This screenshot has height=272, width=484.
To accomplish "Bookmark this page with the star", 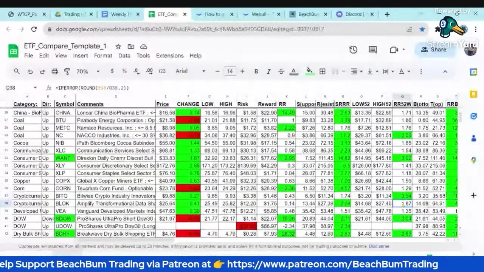I will pyautogui.click(x=422, y=29).
